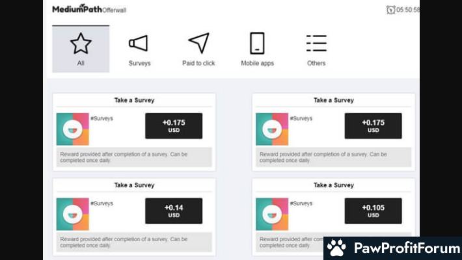
Task: Select the All star icon tab
Action: [81, 44]
